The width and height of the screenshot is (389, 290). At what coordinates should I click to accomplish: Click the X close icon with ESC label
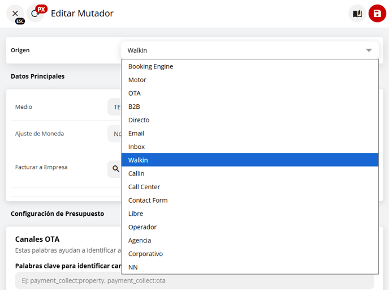tap(15, 14)
